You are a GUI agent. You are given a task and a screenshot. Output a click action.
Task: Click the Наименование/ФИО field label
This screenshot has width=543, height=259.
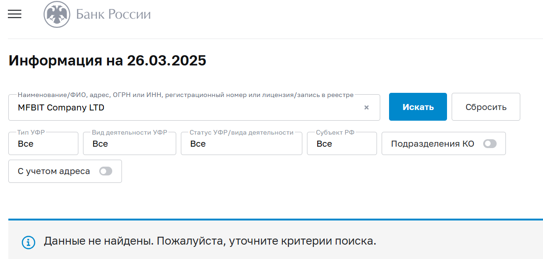tap(185, 95)
